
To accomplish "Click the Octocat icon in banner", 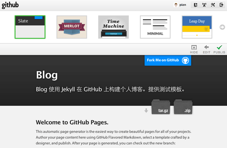I will [x=186, y=60].
